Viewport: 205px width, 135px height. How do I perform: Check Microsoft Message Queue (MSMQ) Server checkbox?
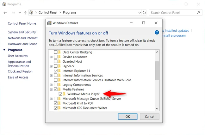click(56, 99)
